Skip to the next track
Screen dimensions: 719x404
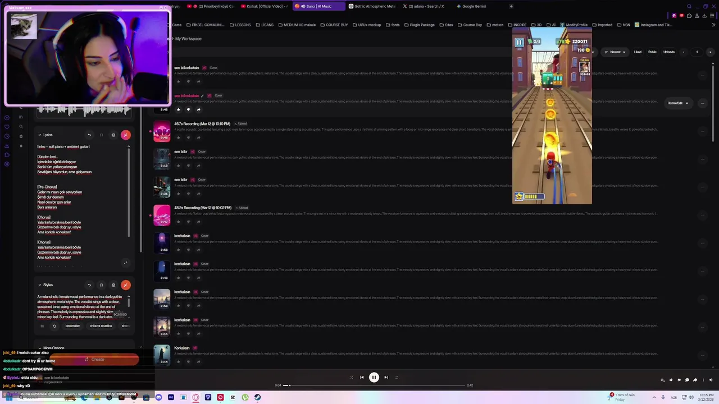coord(386,378)
